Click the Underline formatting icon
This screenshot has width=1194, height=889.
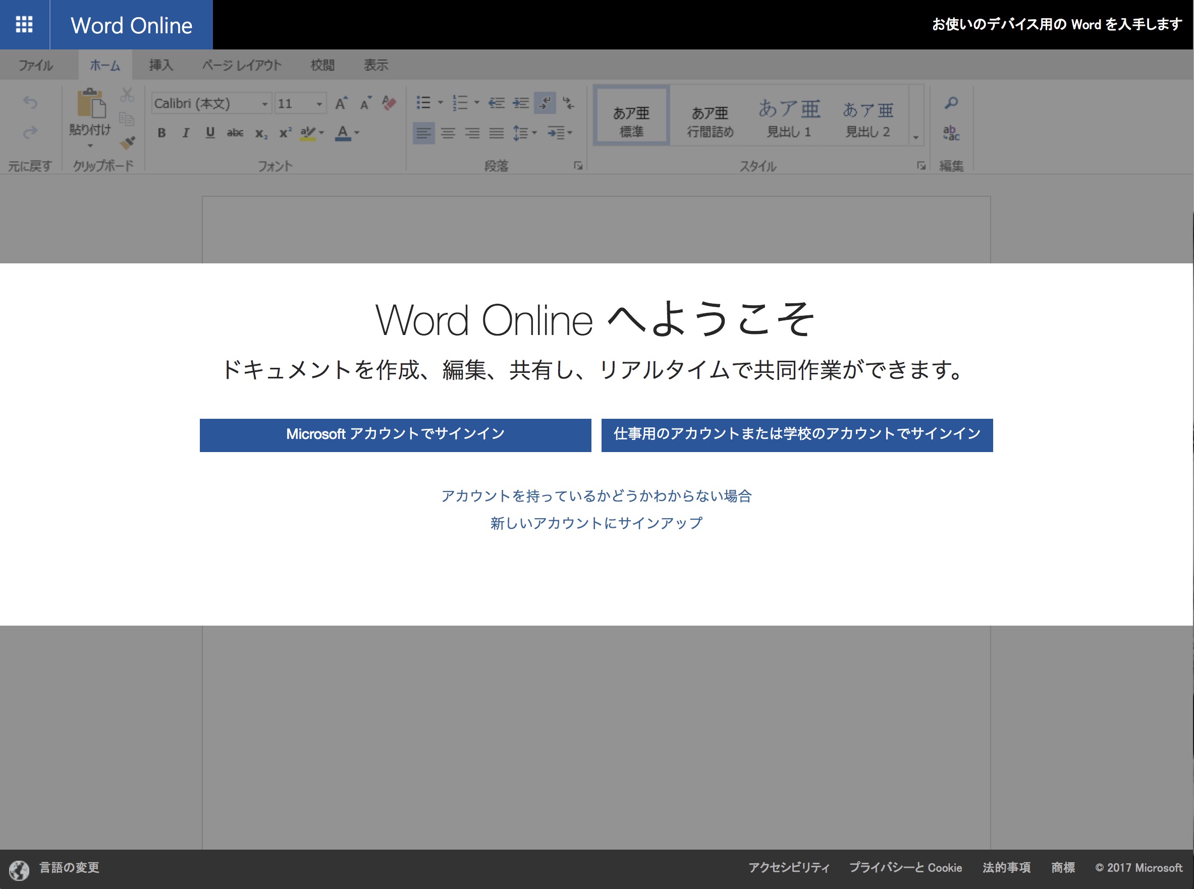(x=210, y=137)
